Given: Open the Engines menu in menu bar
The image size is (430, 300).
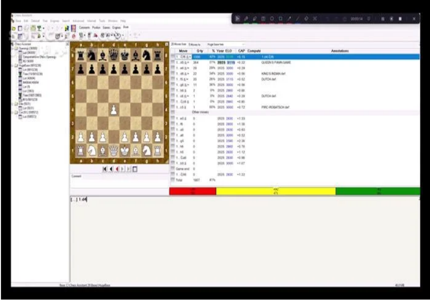Looking at the screenshot, I should [x=55, y=21].
